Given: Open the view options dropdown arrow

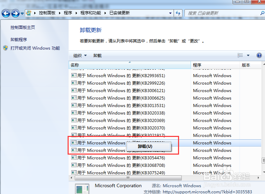Looking at the screenshot, I should 248,55.
